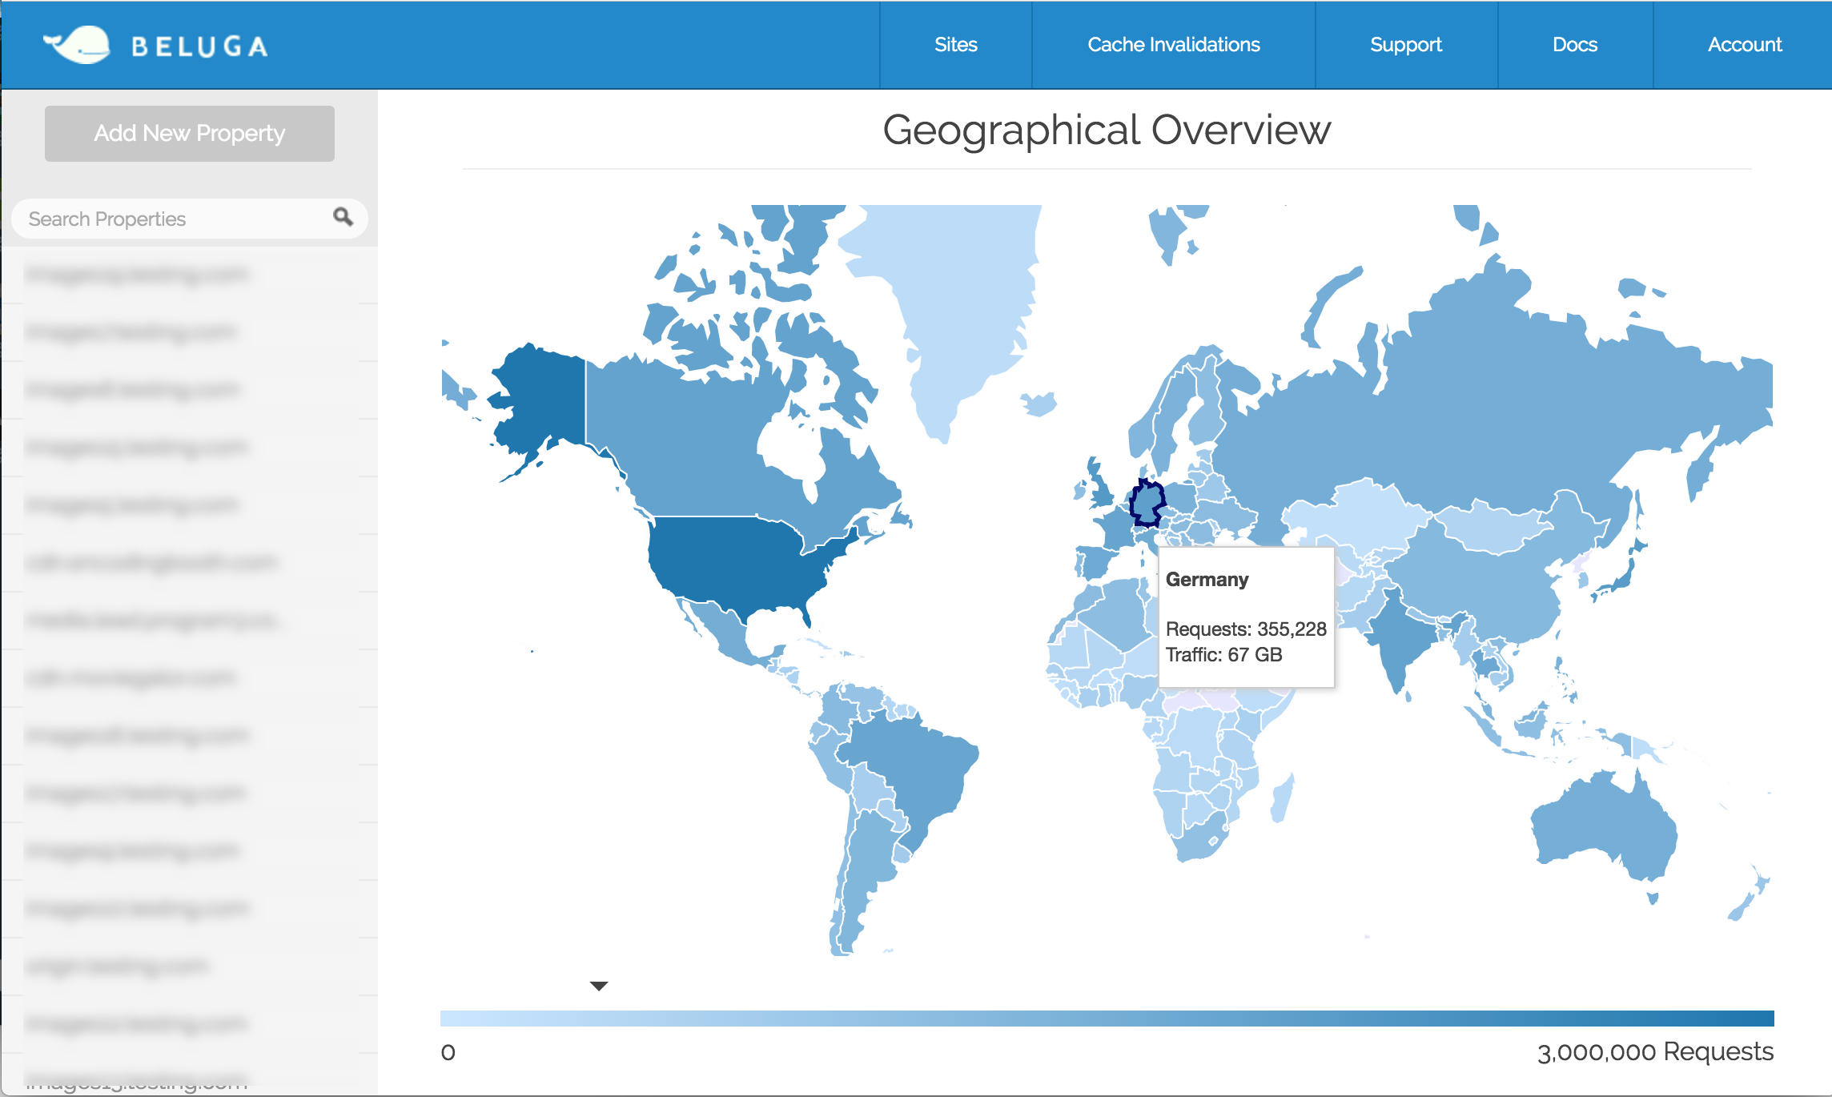
Task: Click the magnifying glass search icon
Action: point(343,217)
